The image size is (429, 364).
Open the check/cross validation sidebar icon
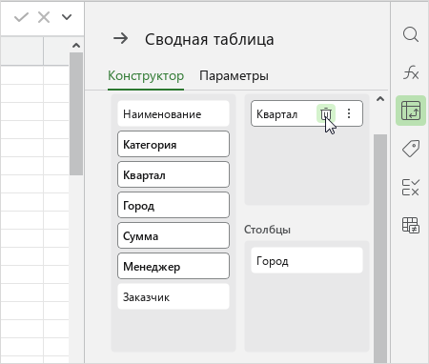click(411, 187)
